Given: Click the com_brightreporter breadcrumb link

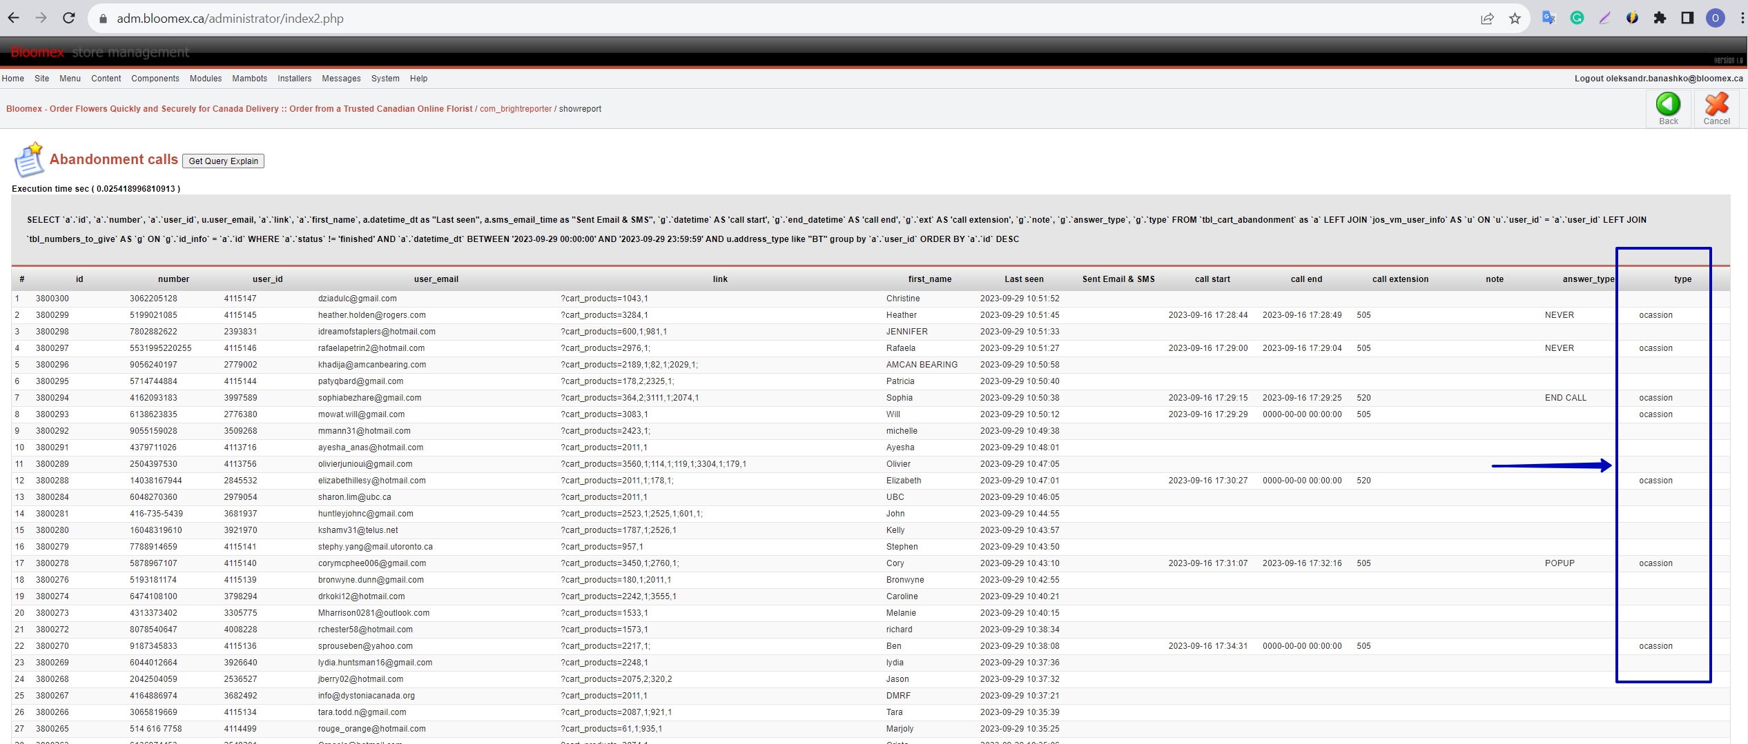Looking at the screenshot, I should point(516,109).
